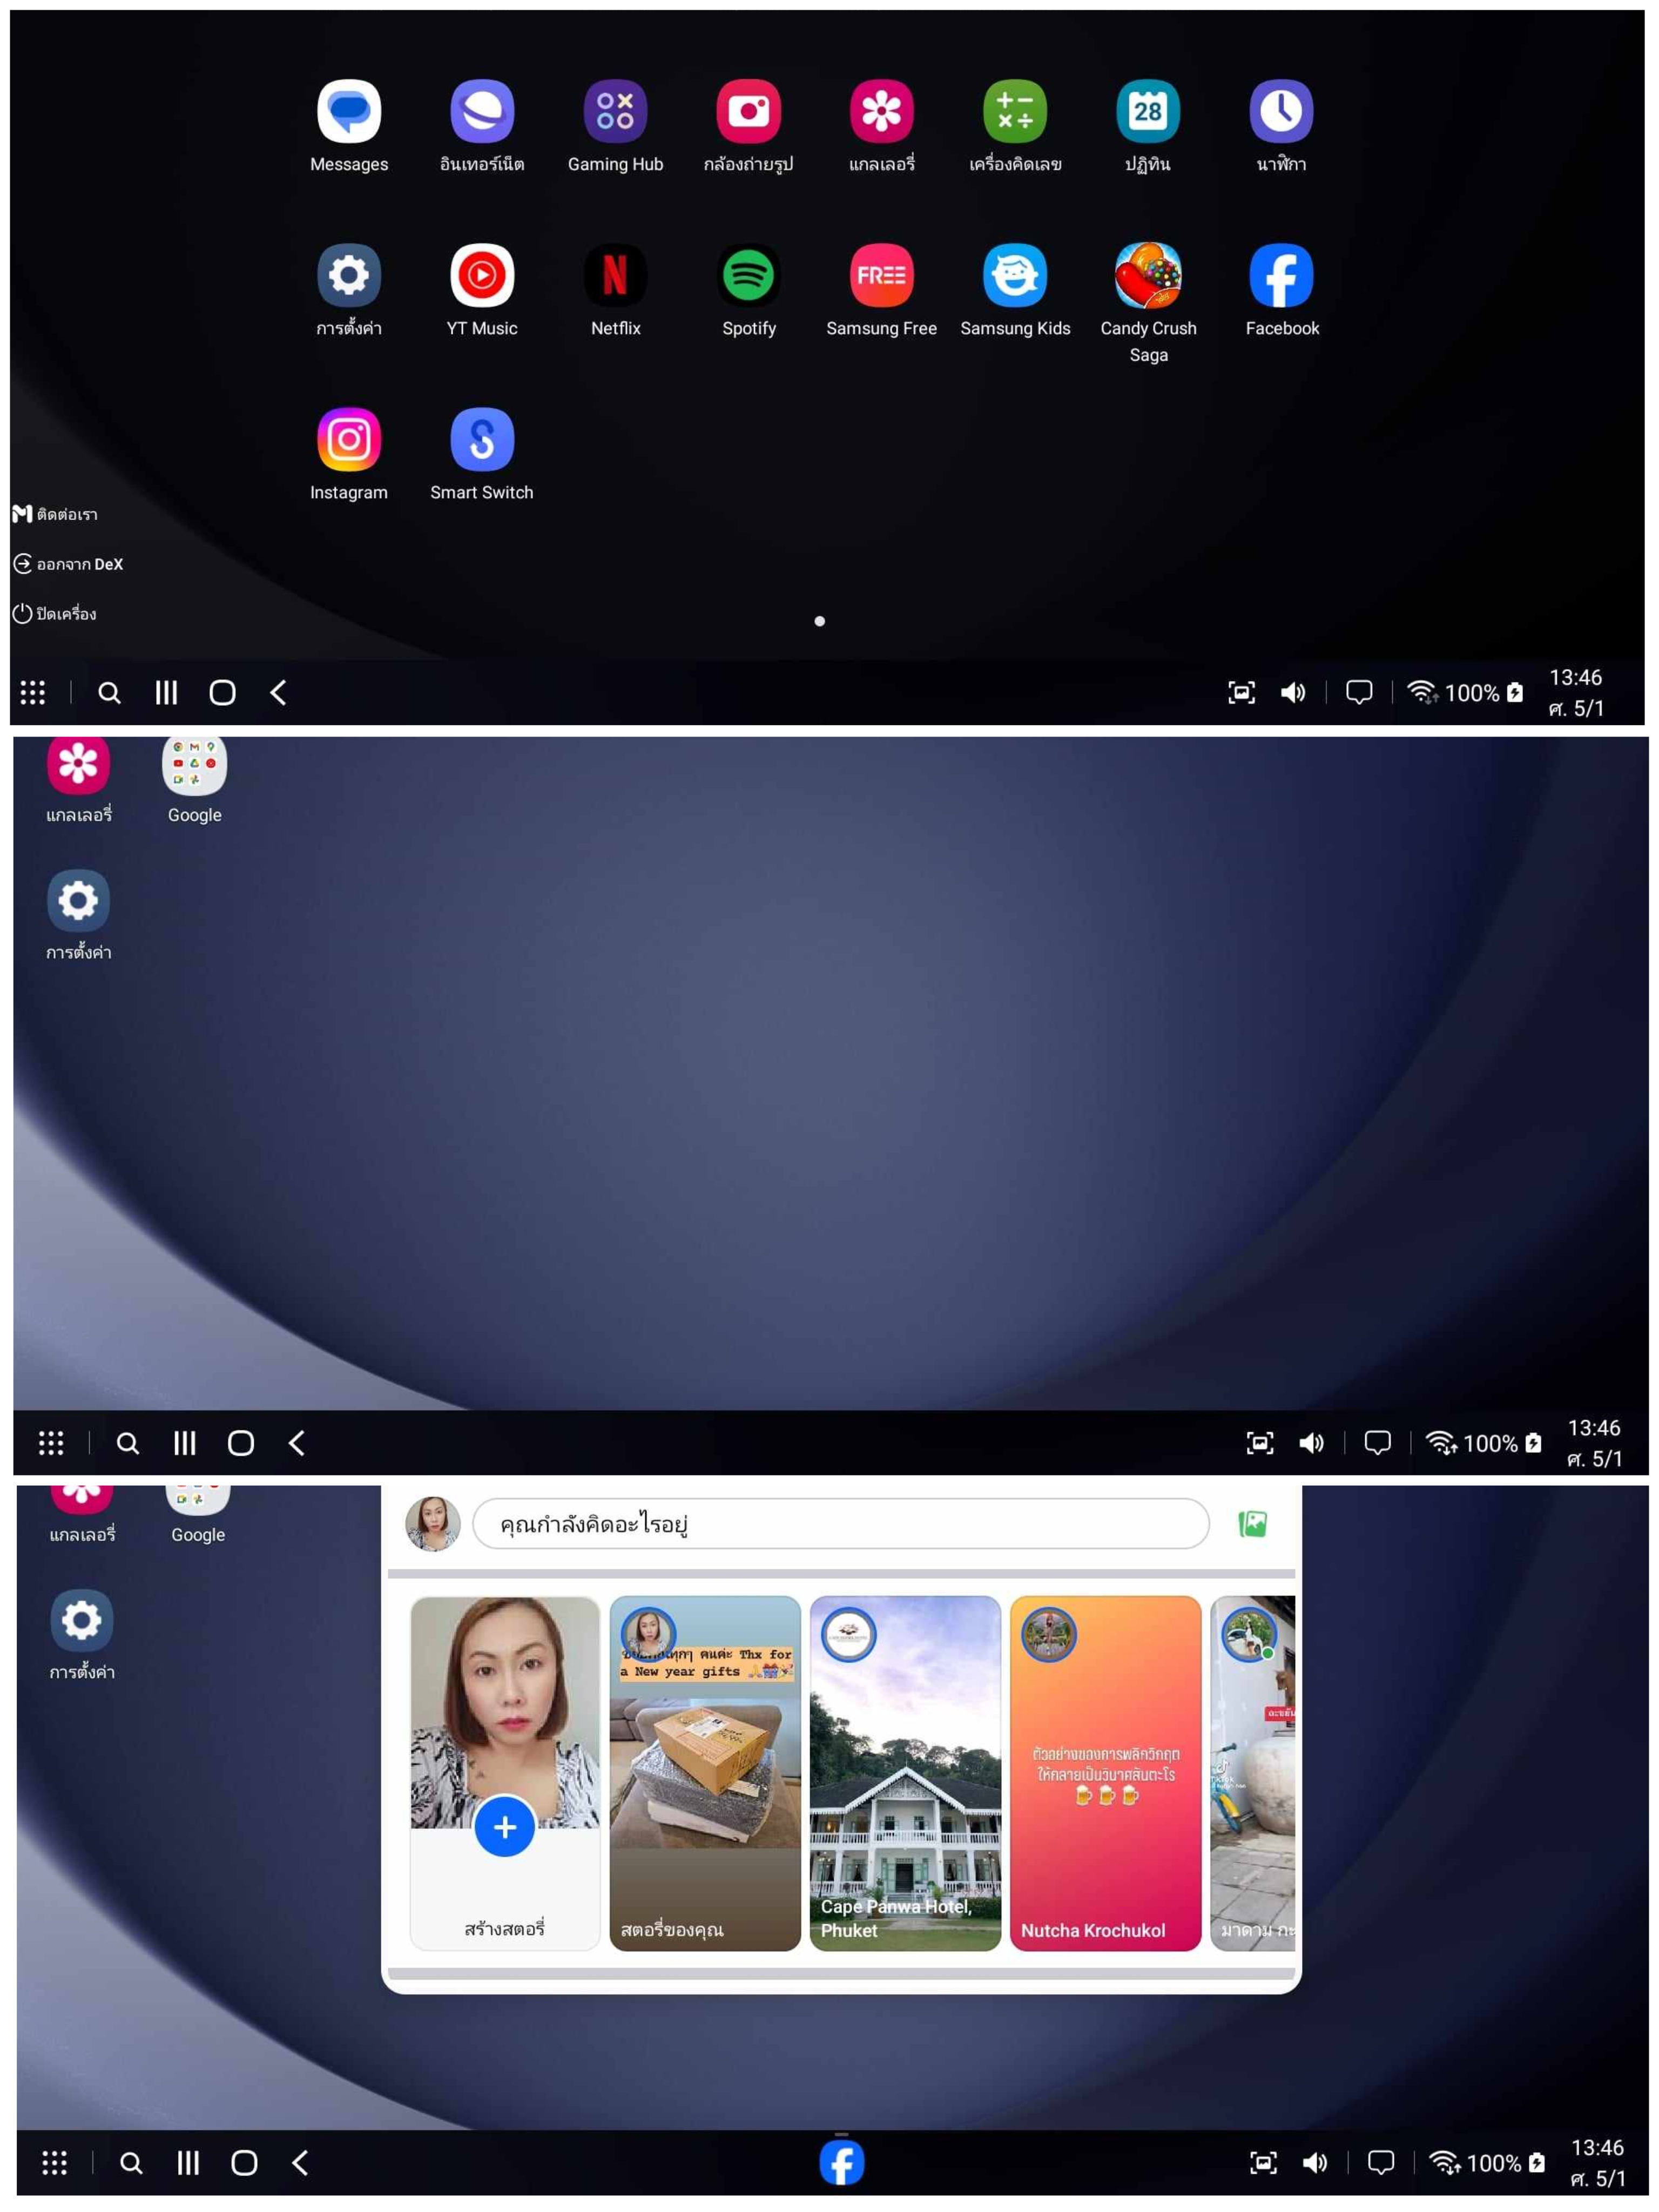Viewport: 1659px width, 2212px height.
Task: Launch YT Music app
Action: pos(482,275)
